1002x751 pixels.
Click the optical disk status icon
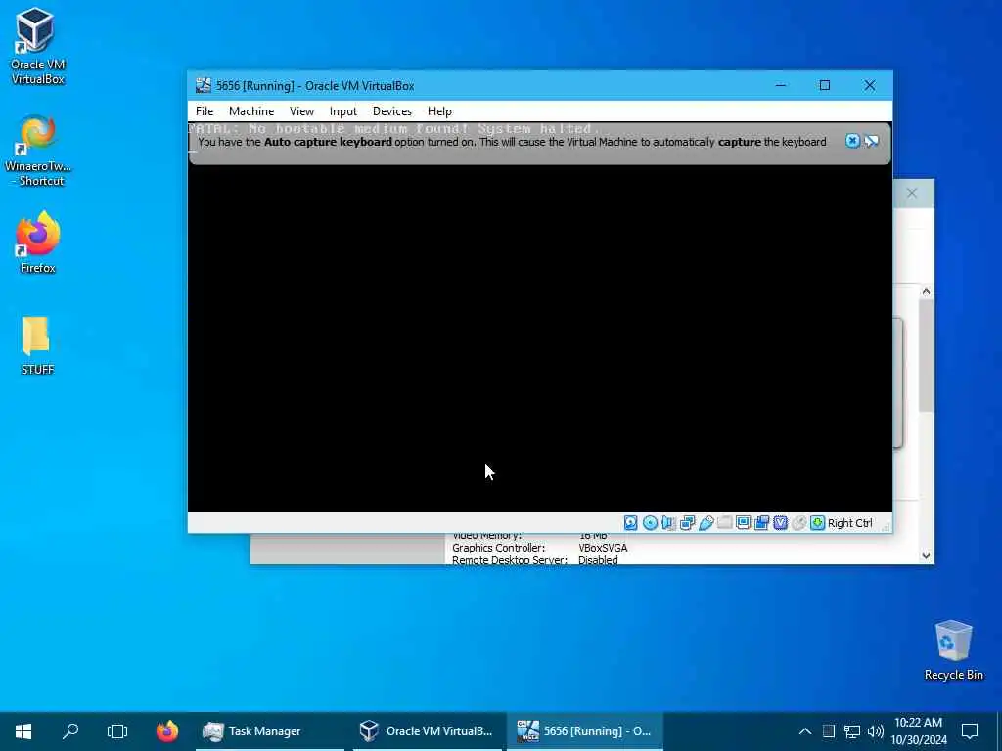pyautogui.click(x=650, y=523)
